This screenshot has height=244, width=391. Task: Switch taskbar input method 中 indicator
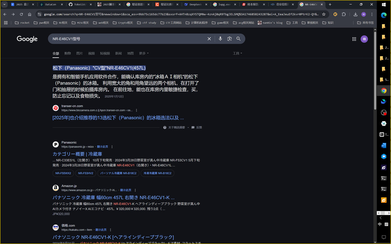tap(380, 224)
